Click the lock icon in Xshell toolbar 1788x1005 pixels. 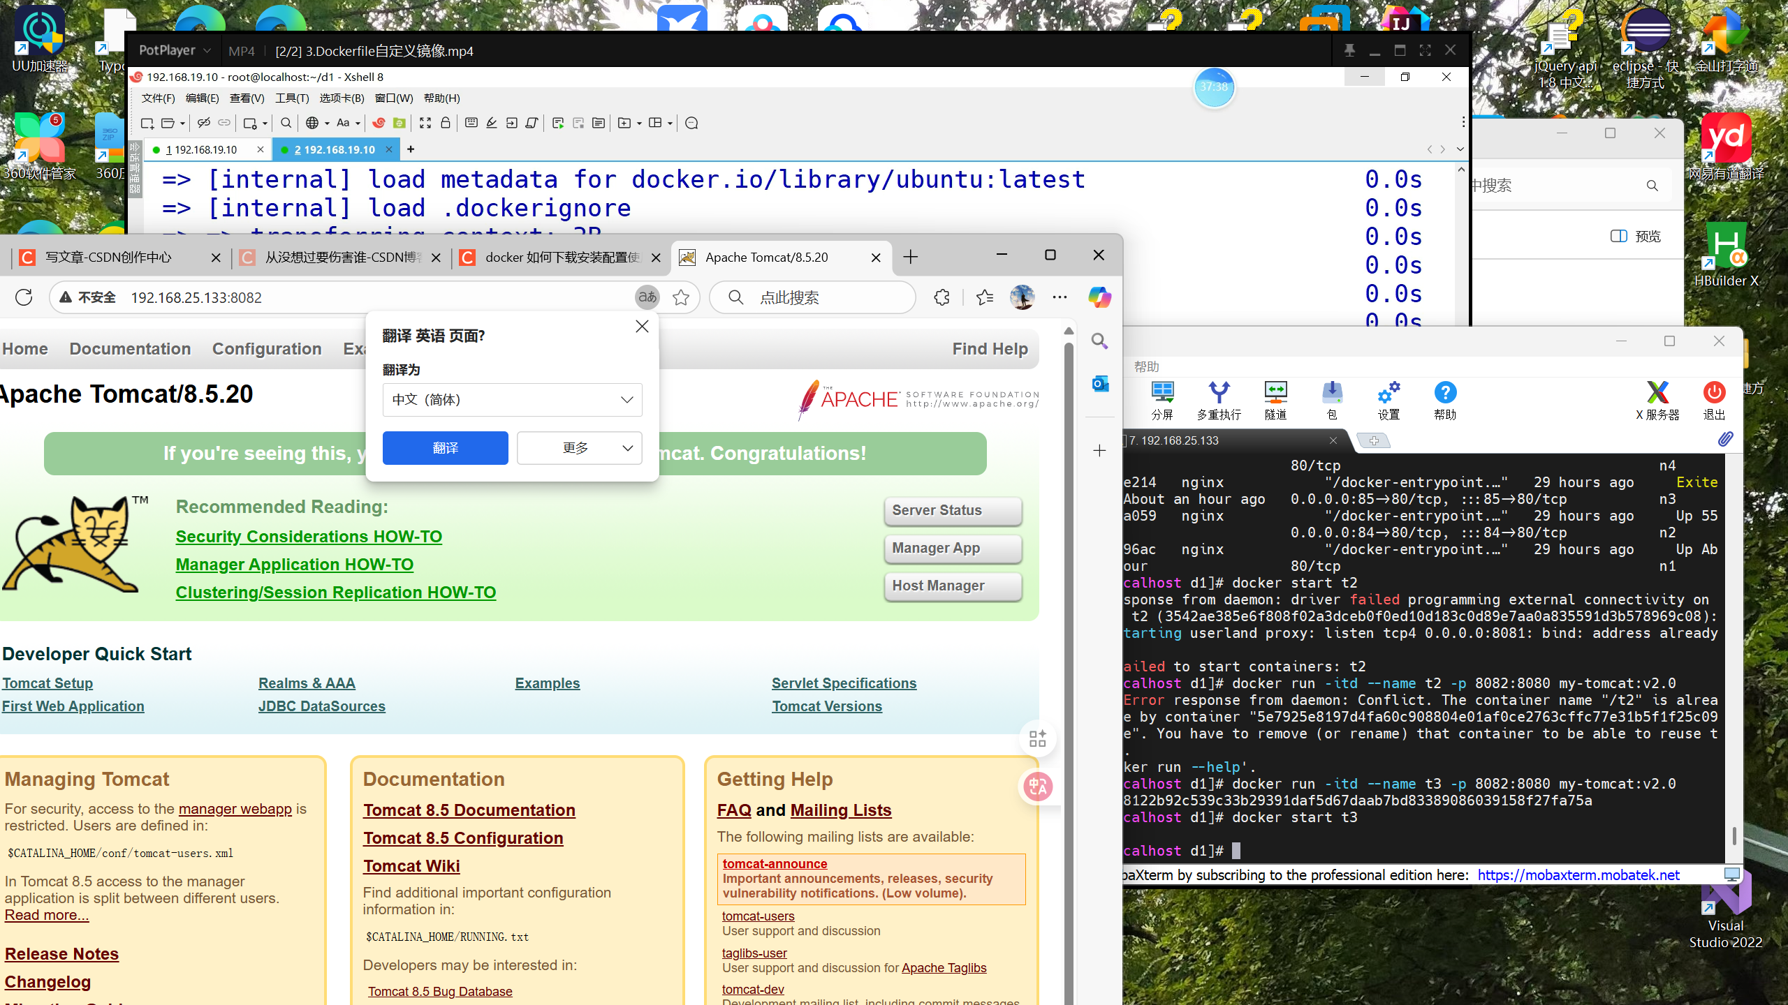(446, 123)
